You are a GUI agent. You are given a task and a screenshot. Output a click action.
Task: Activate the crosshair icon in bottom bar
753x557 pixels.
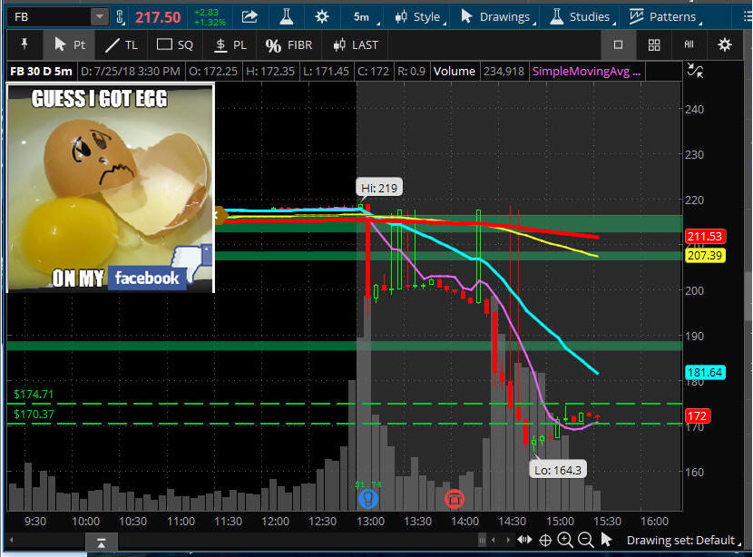click(545, 541)
